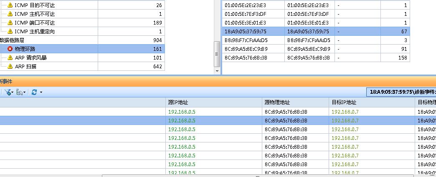Click the 18:A9:05:37:59:75\诊断事件 path label

pyautogui.click(x=401, y=92)
